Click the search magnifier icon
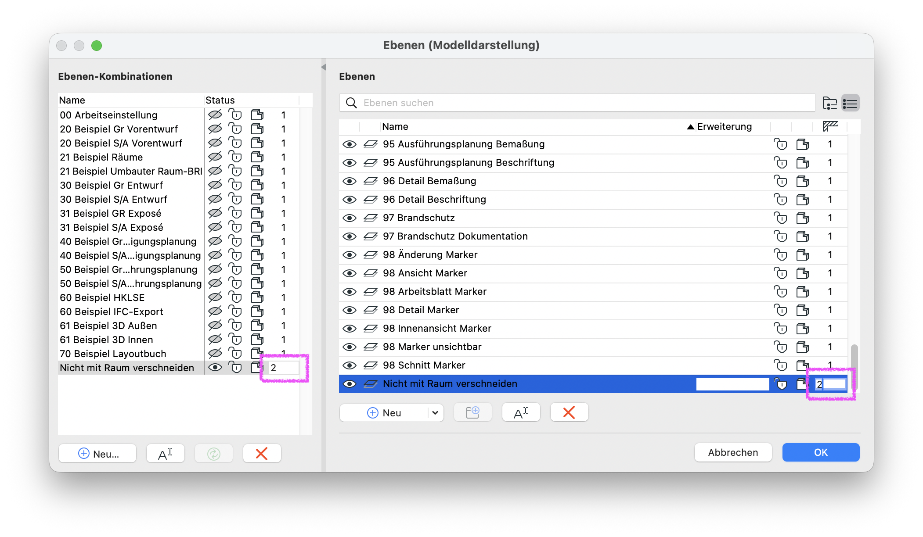923x537 pixels. click(351, 103)
